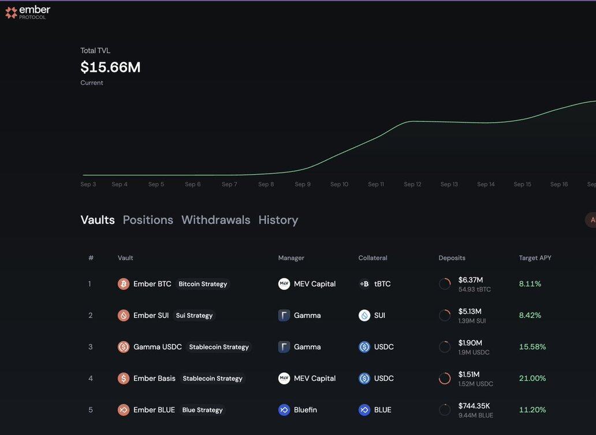Screen dimensions: 596x435
Task: Click the Sep 12 date on chart axis
Action: [412, 184]
